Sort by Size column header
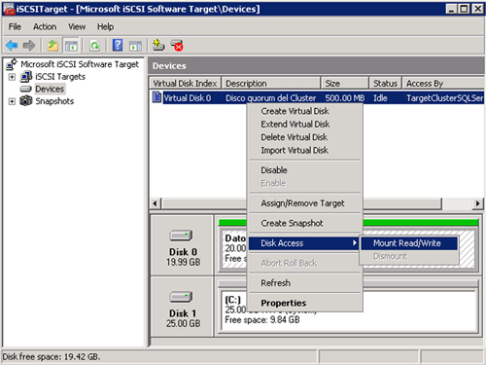 coord(345,84)
